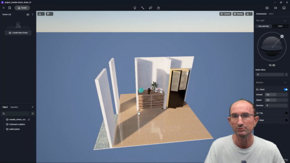Collapse the object list panel arrow
Image resolution: width=290 pixels, height=163 pixels.
[33, 107]
